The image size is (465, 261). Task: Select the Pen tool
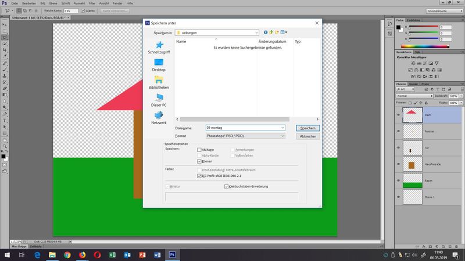5,114
